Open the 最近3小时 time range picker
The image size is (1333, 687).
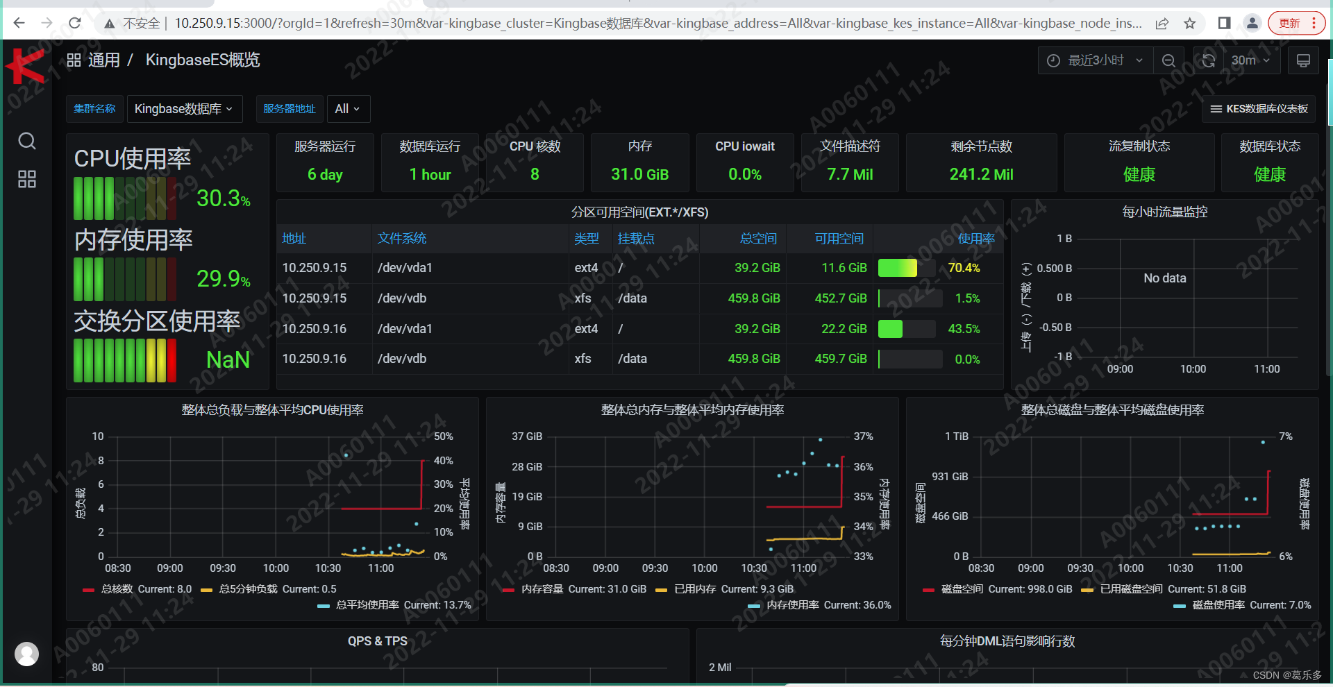1096,60
